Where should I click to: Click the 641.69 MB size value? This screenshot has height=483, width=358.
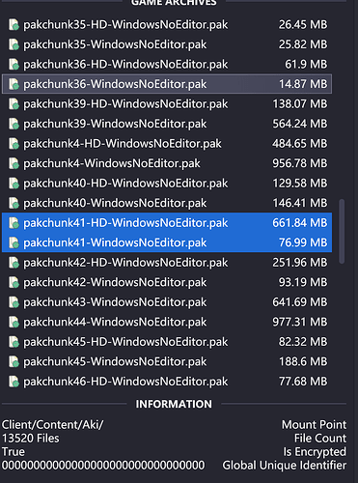[x=300, y=302]
